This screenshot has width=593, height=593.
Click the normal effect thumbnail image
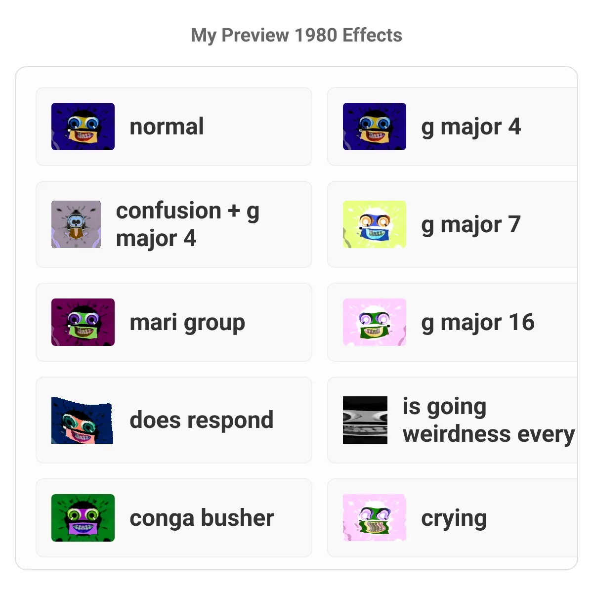pyautogui.click(x=83, y=127)
